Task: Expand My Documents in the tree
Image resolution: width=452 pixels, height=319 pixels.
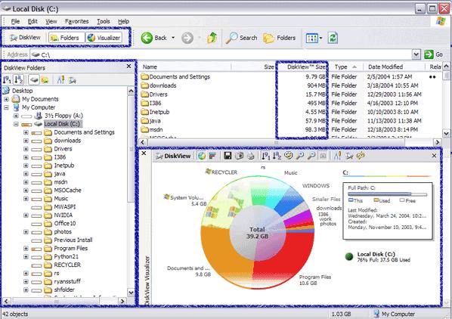Action: pos(6,99)
